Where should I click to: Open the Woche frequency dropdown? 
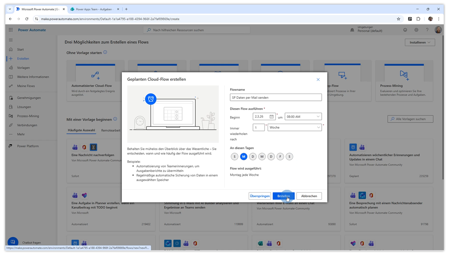(x=295, y=127)
